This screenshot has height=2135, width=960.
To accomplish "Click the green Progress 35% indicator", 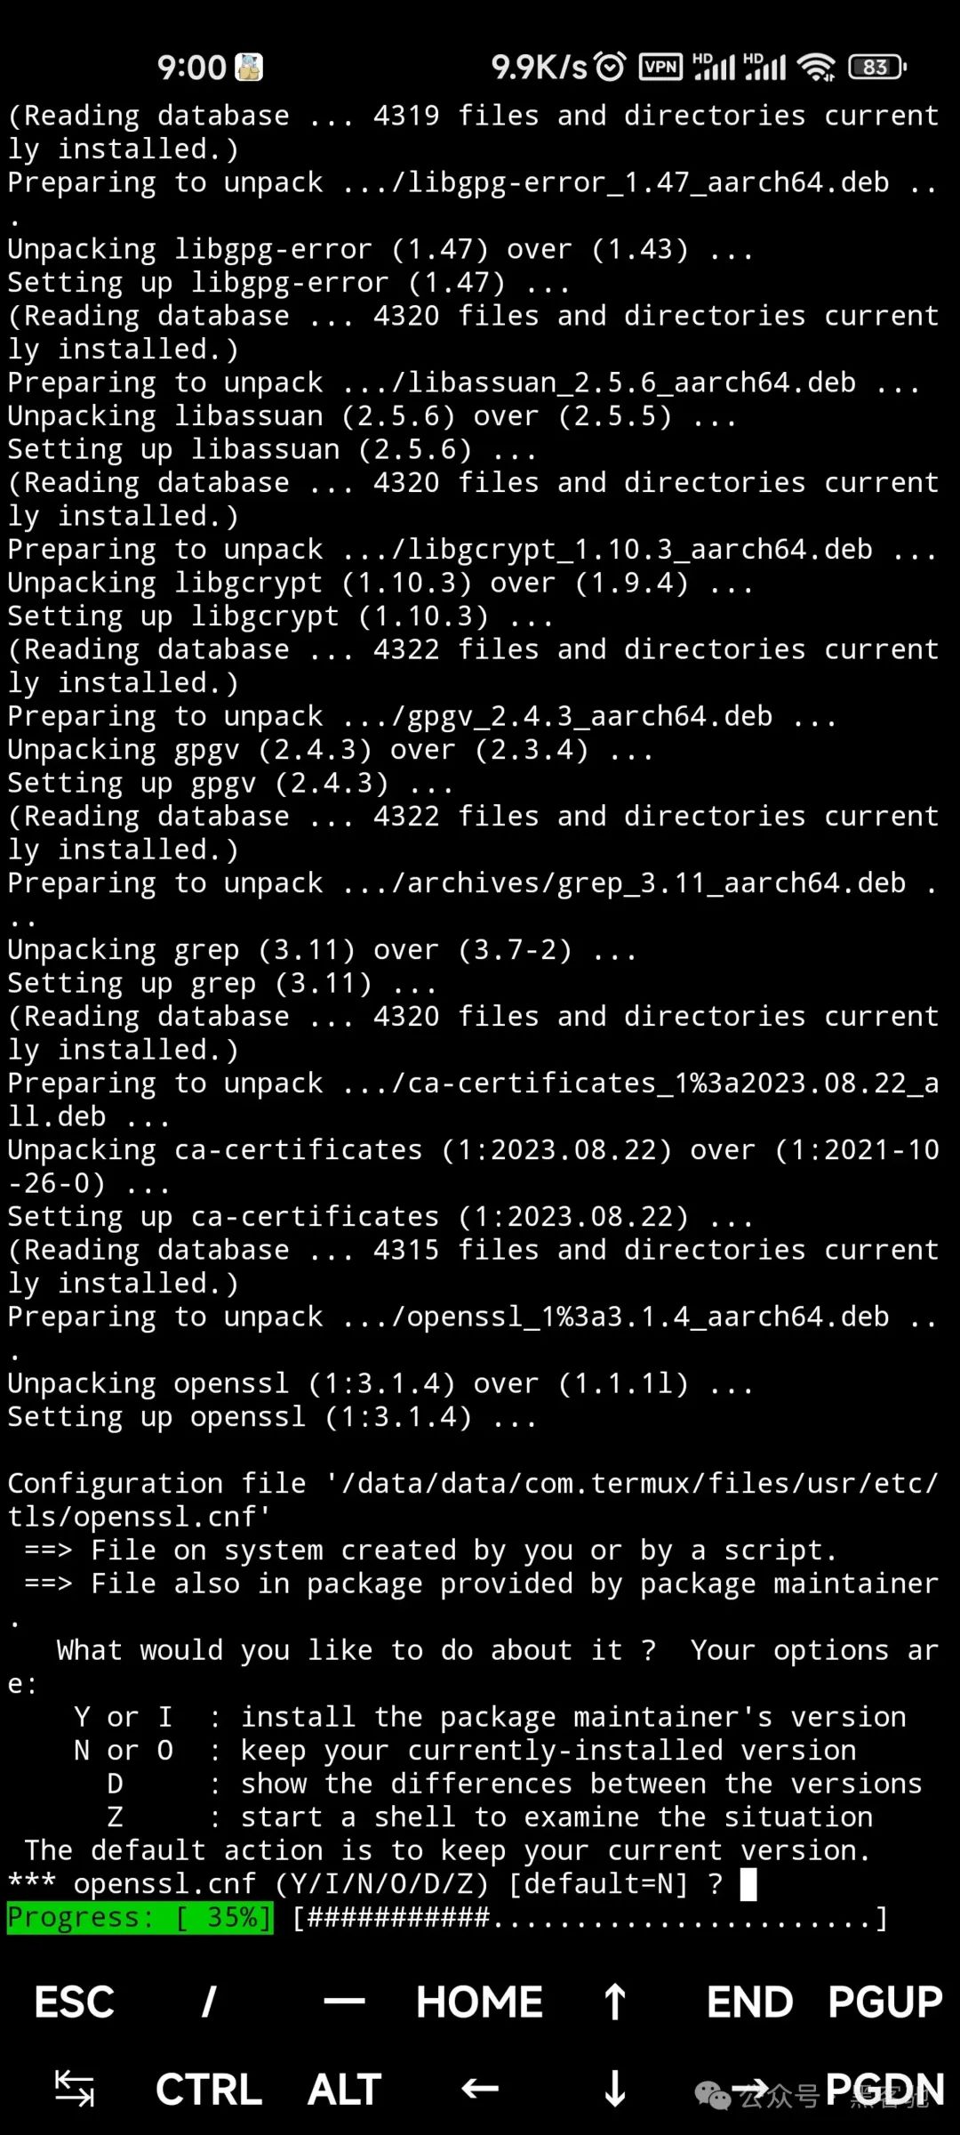I will (140, 1917).
